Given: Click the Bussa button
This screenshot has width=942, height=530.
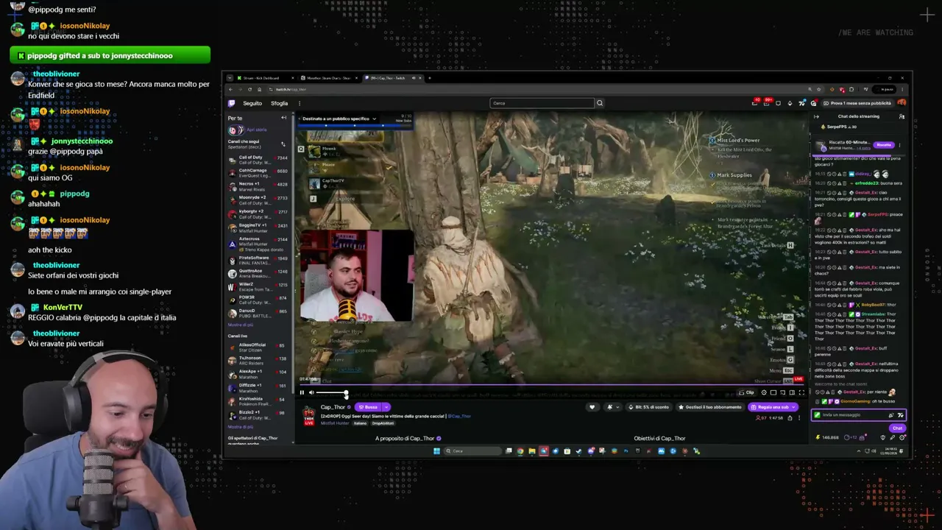Looking at the screenshot, I should pos(368,407).
